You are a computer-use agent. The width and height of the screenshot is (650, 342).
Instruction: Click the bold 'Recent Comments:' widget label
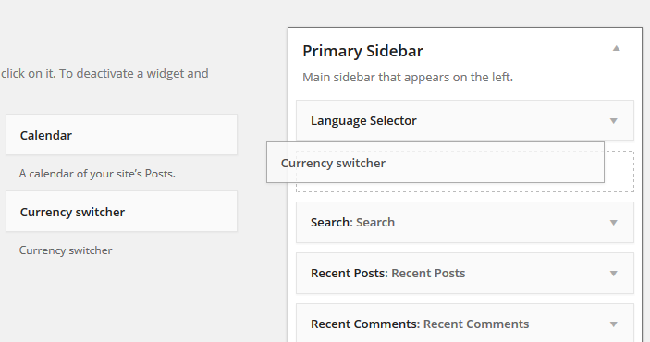tap(365, 324)
